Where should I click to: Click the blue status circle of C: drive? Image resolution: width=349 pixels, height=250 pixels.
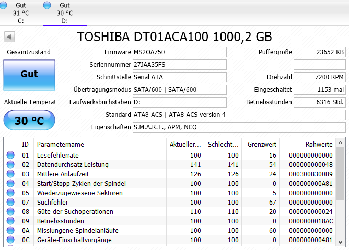point(3,5)
